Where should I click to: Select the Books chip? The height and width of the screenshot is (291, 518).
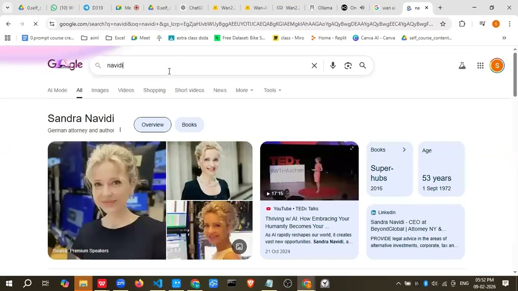pyautogui.click(x=189, y=124)
